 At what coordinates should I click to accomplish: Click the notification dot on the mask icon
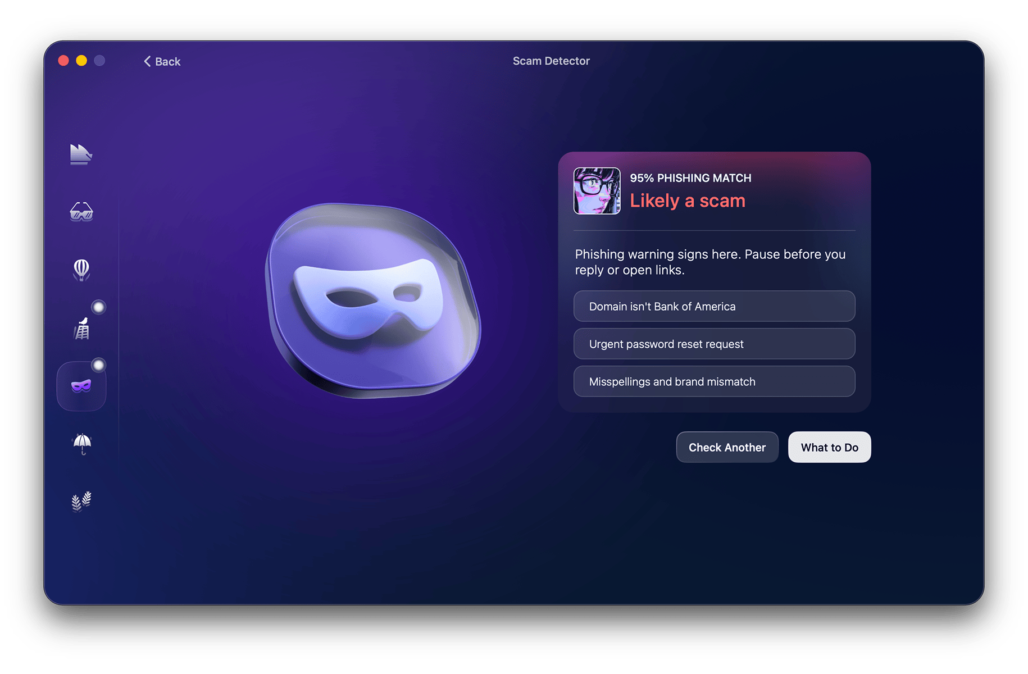98,365
